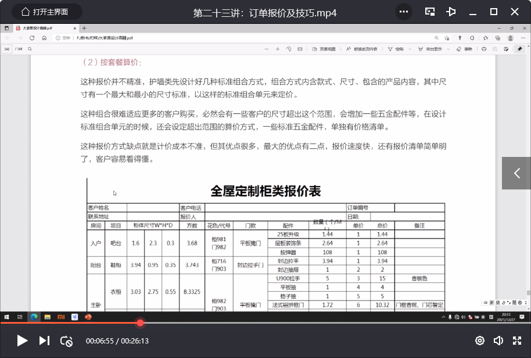Screen dimensions: 531x358
Task: Click the browser refresh icon
Action: (x=32, y=38)
